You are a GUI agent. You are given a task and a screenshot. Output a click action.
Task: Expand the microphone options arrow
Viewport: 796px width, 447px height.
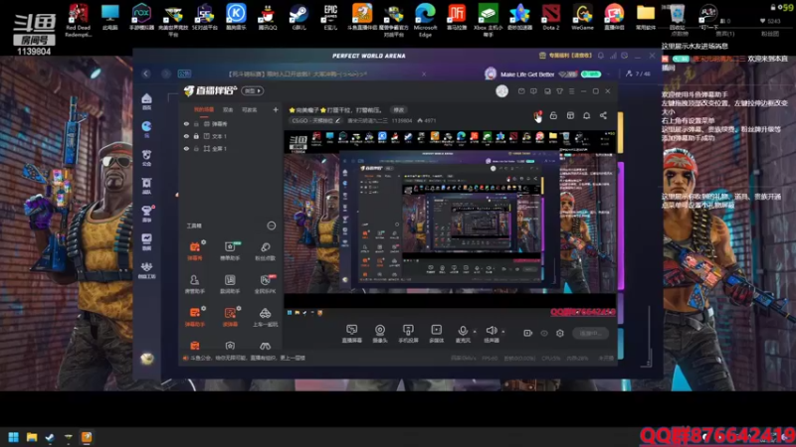coord(475,332)
